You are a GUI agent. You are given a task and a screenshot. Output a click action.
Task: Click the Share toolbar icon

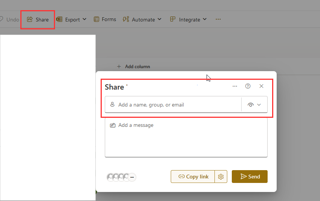30,19
